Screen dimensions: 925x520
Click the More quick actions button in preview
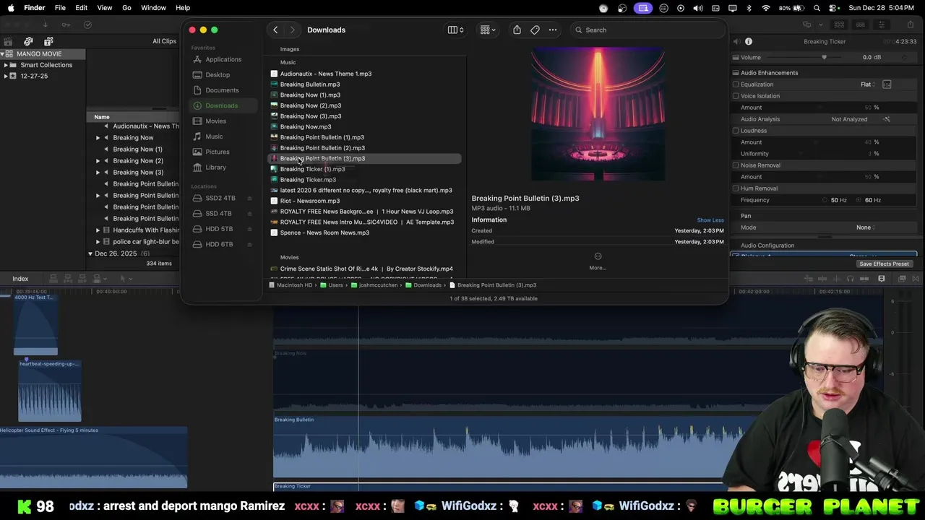pyautogui.click(x=598, y=261)
